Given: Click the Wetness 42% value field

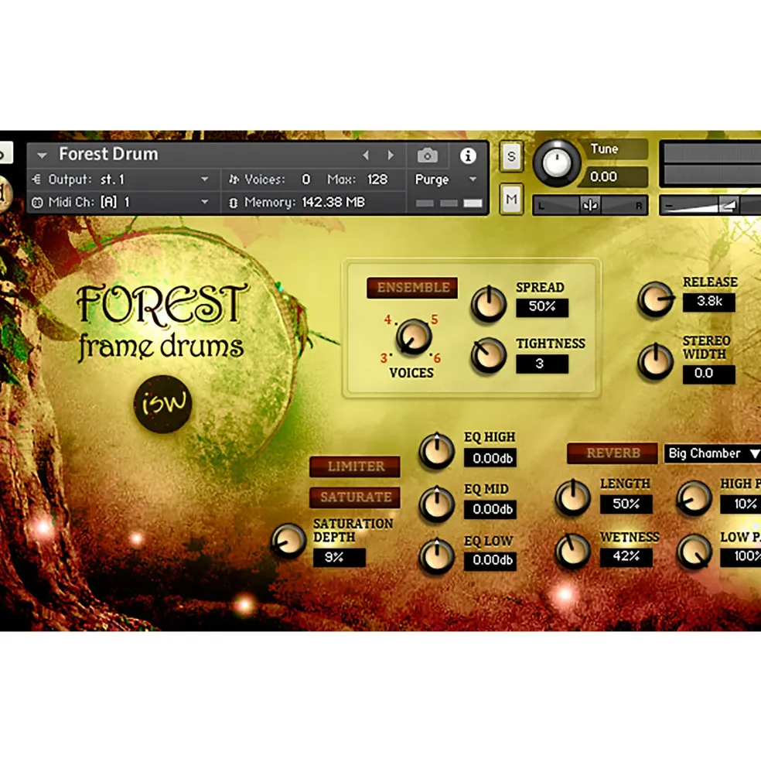Looking at the screenshot, I should 626,557.
